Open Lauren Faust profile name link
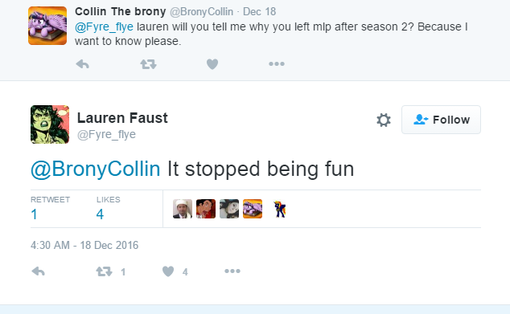Viewport: 510px width, 314px height. click(122, 118)
